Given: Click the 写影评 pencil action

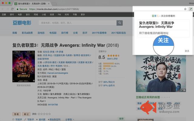Looking at the screenshot, I should 29,119.
